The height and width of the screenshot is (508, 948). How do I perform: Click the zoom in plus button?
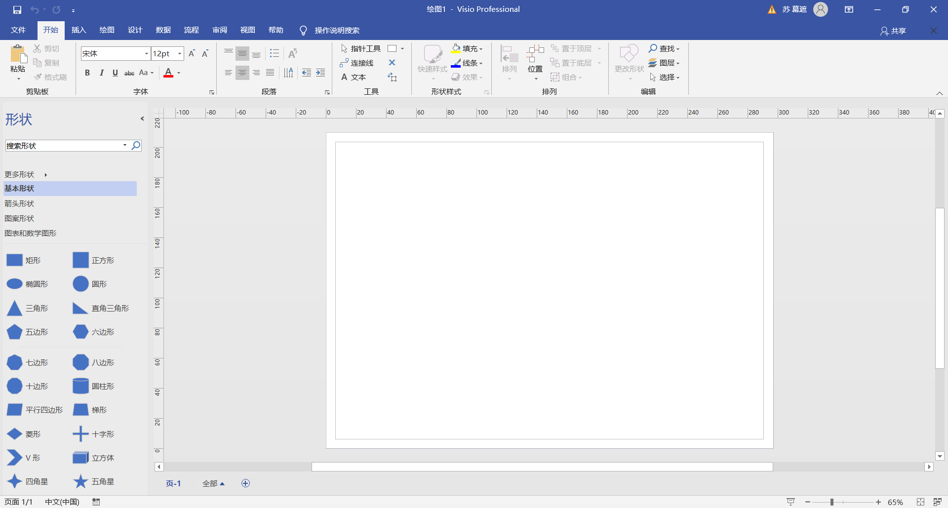[x=878, y=502]
